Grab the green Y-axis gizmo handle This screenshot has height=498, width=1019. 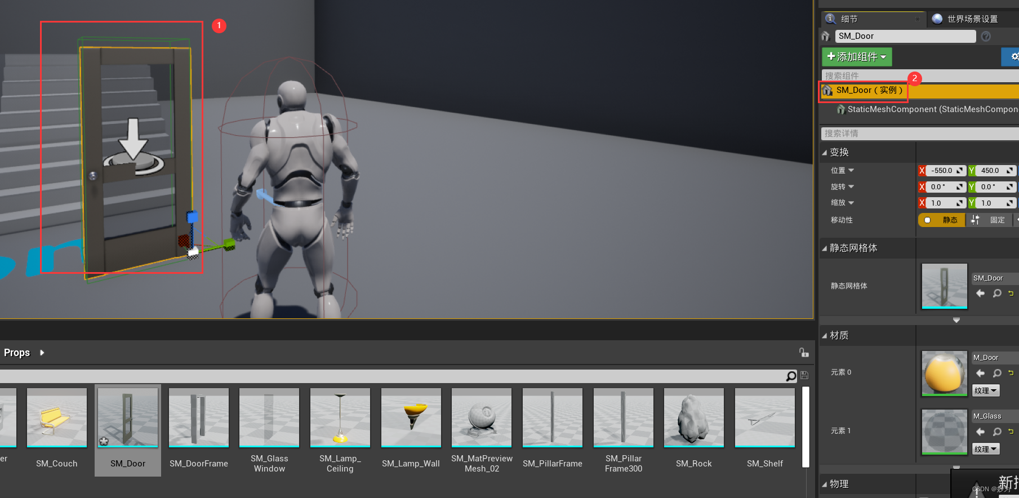[229, 244]
